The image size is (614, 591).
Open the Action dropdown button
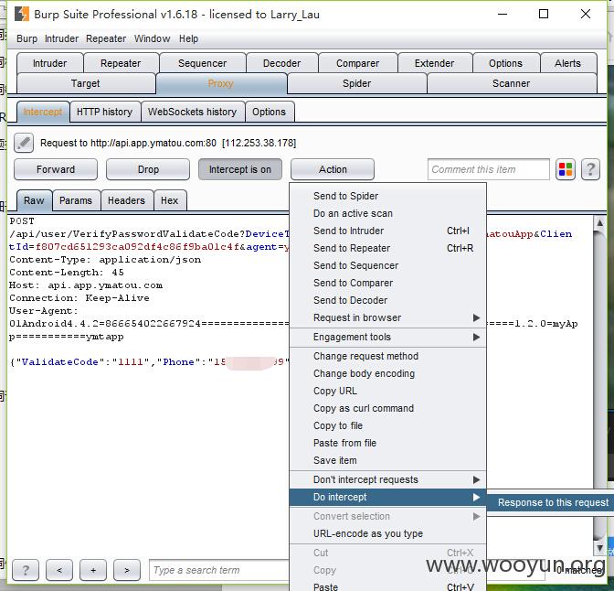(x=333, y=169)
